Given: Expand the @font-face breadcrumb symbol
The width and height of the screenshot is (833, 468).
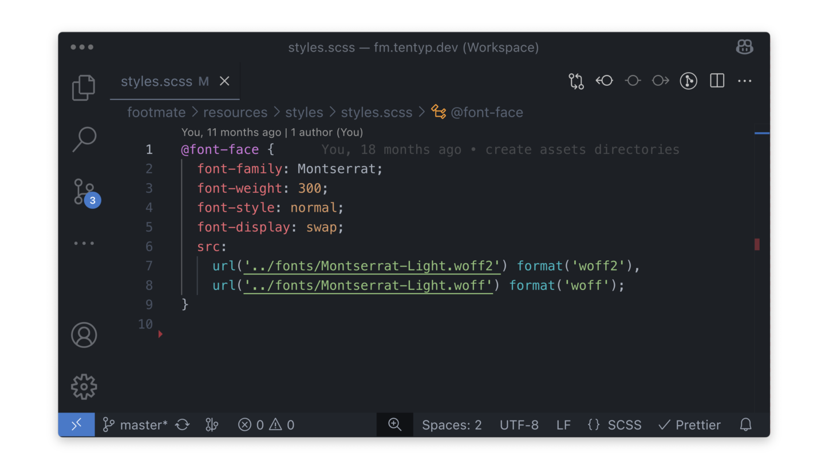Looking at the screenshot, I should point(477,112).
